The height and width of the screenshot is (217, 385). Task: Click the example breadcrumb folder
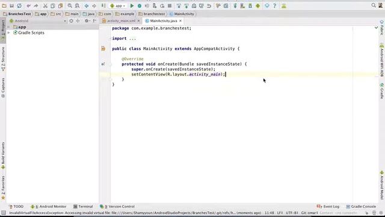pyautogui.click(x=125, y=14)
